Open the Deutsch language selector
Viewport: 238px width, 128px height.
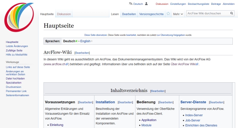[x=138, y=4]
